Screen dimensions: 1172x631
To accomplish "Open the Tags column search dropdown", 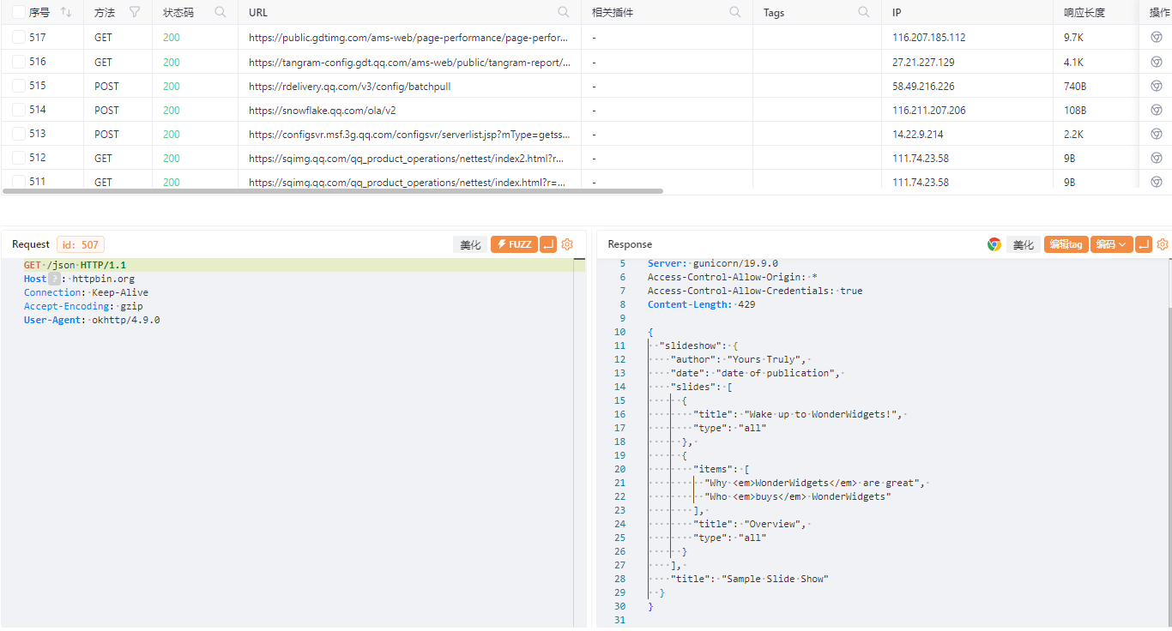I will [864, 12].
